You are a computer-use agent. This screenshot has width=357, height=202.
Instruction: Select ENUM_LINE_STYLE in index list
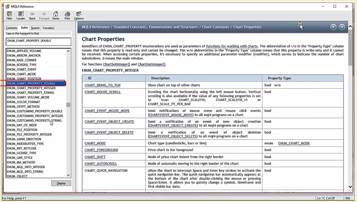coord(20,158)
